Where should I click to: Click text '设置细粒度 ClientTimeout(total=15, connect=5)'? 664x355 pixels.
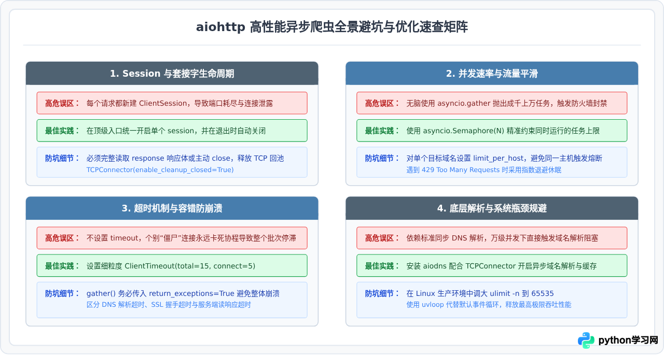click(171, 265)
